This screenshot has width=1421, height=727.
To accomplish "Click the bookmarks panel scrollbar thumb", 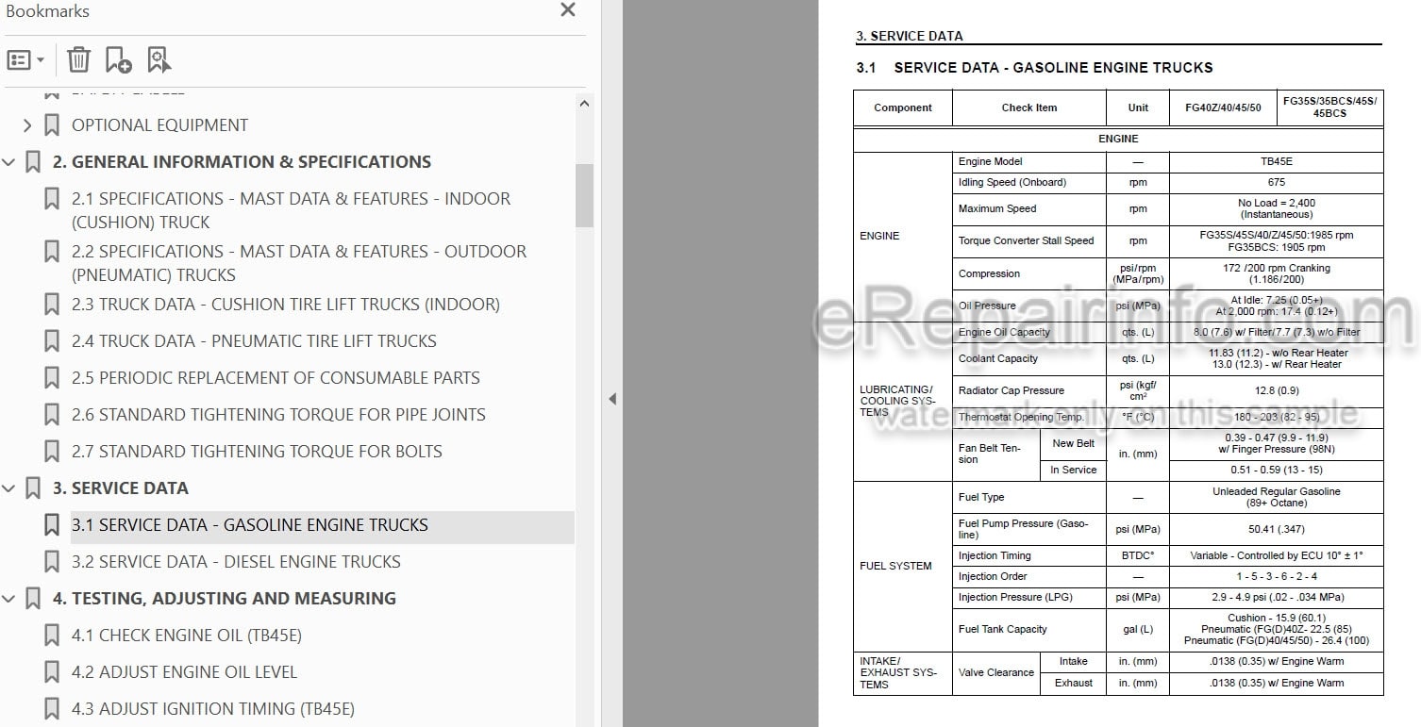I will pos(584,195).
